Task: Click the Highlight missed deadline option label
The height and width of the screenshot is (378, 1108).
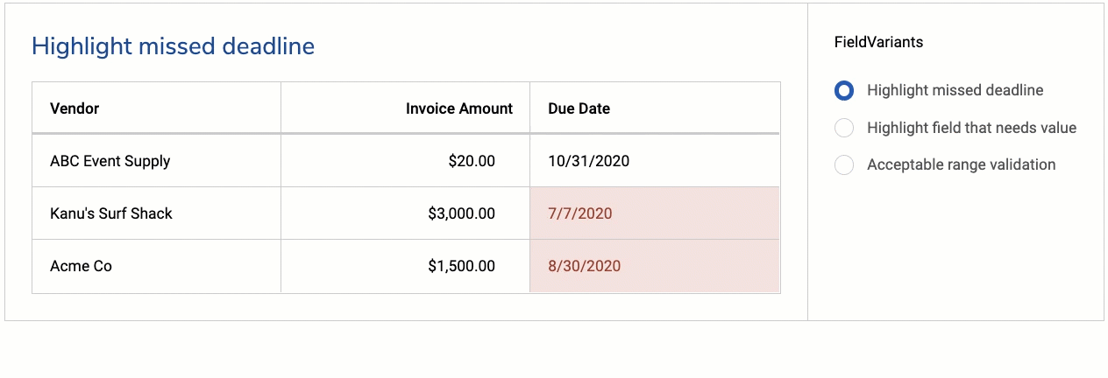Action: coord(955,90)
